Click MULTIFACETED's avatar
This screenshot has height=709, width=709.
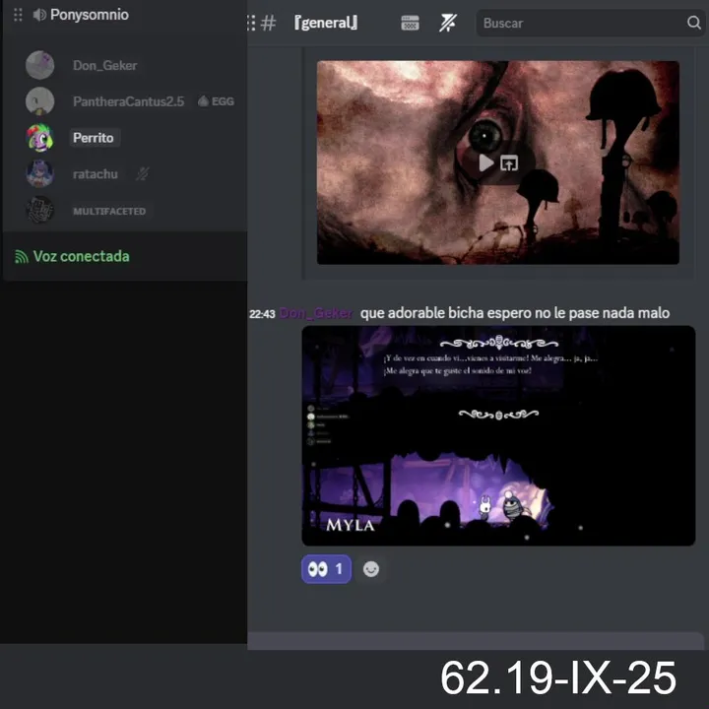39,210
